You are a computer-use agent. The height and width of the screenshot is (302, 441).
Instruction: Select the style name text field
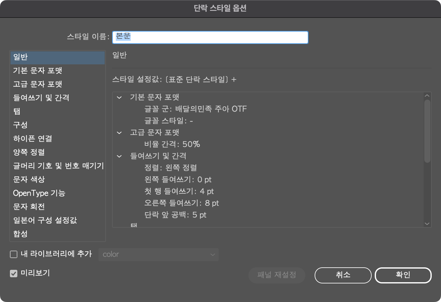click(x=210, y=37)
